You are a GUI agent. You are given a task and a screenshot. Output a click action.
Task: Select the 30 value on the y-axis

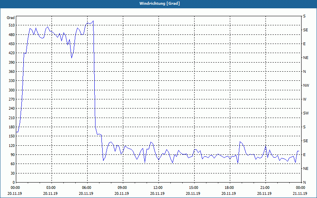pyautogui.click(x=13, y=173)
